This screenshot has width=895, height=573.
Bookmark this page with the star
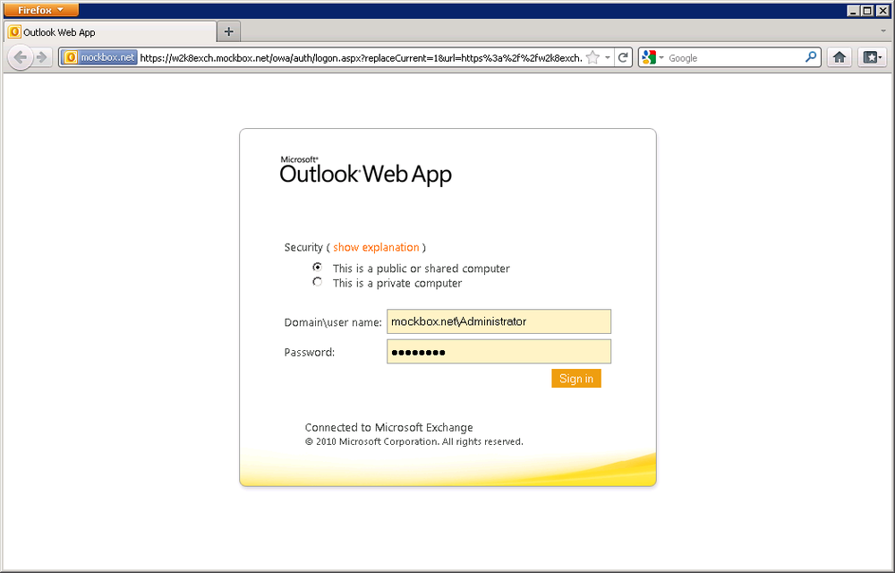click(593, 57)
